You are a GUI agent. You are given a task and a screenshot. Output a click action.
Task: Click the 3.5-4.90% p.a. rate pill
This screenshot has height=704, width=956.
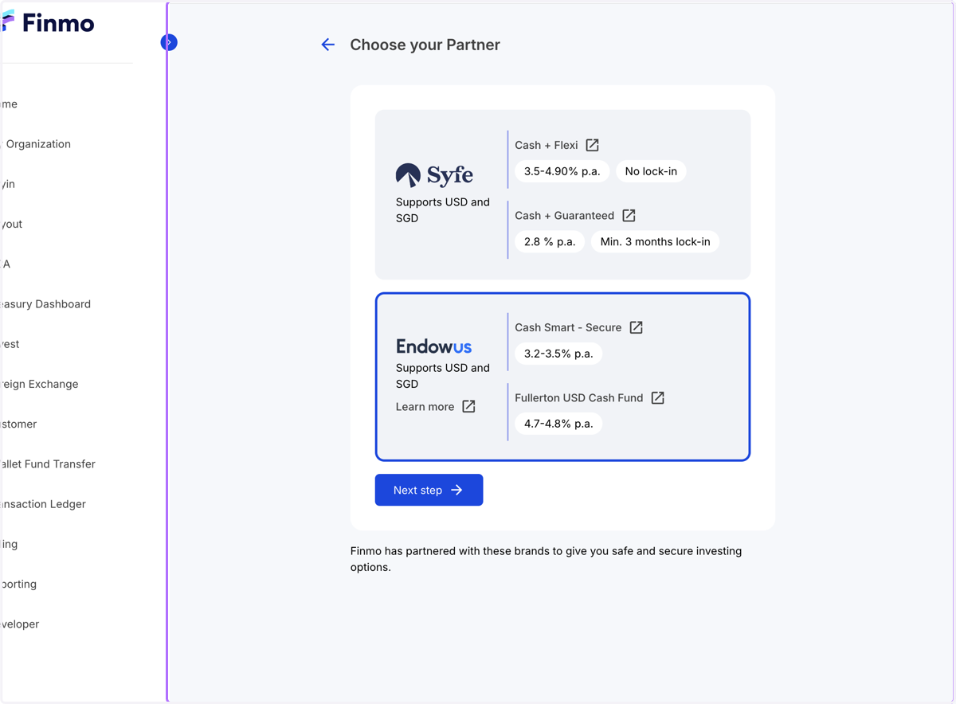(562, 171)
